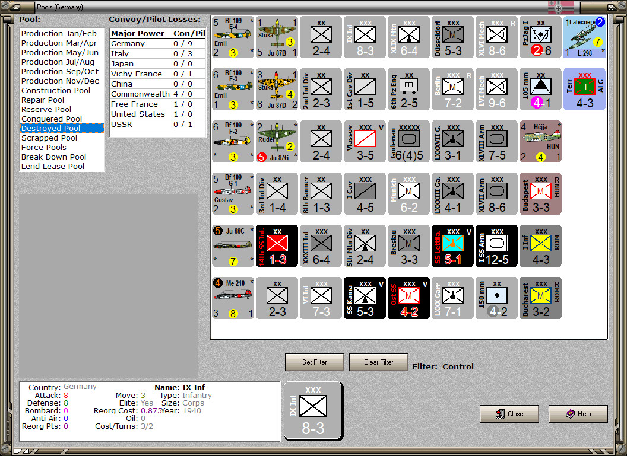Click the Vichy France losses row
Screen dimensions: 627x456
pyautogui.click(x=158, y=74)
